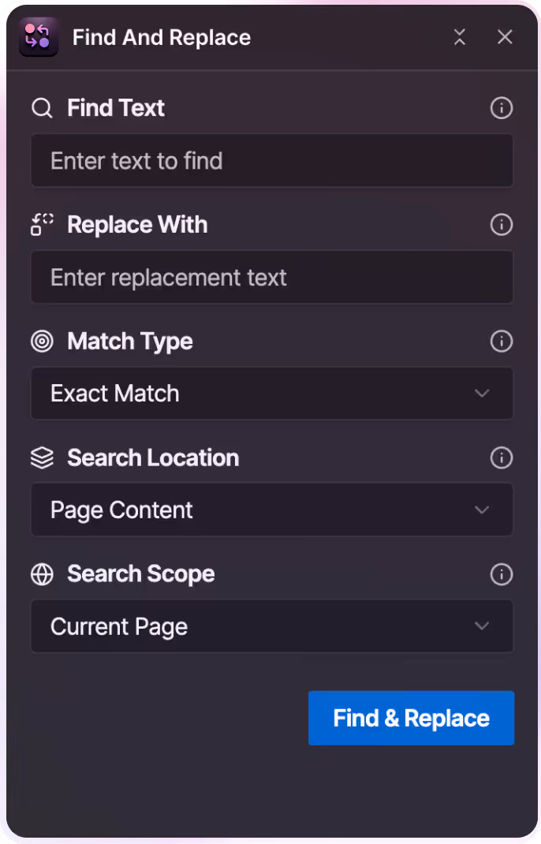Click the Find And Replace app logo icon
Image resolution: width=541 pixels, height=844 pixels.
38,37
